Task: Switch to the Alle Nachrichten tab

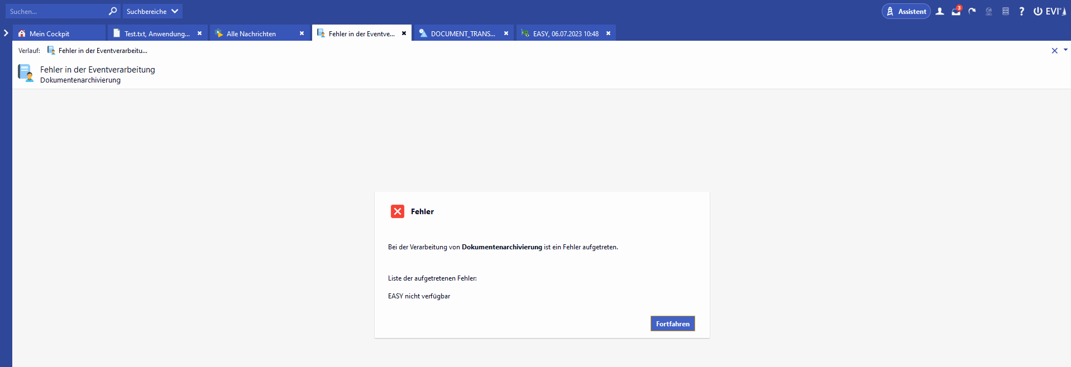Action: pyautogui.click(x=251, y=33)
